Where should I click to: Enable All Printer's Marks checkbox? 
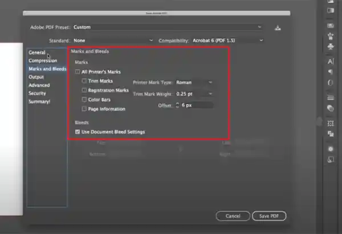(x=78, y=72)
